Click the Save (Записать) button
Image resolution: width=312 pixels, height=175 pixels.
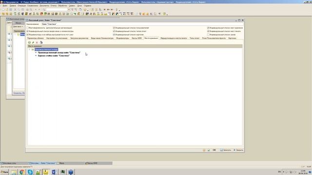[x=226, y=150]
